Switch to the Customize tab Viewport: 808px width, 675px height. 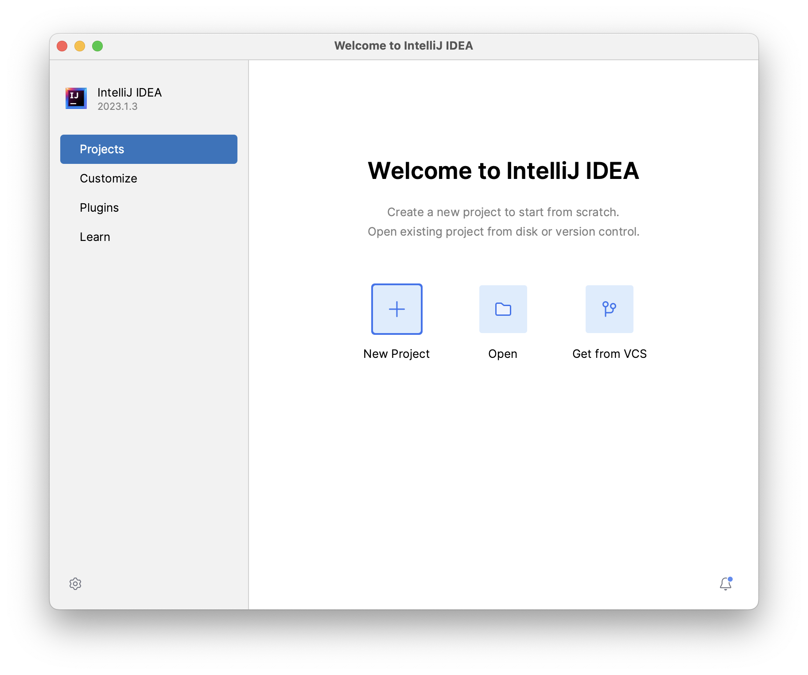109,178
